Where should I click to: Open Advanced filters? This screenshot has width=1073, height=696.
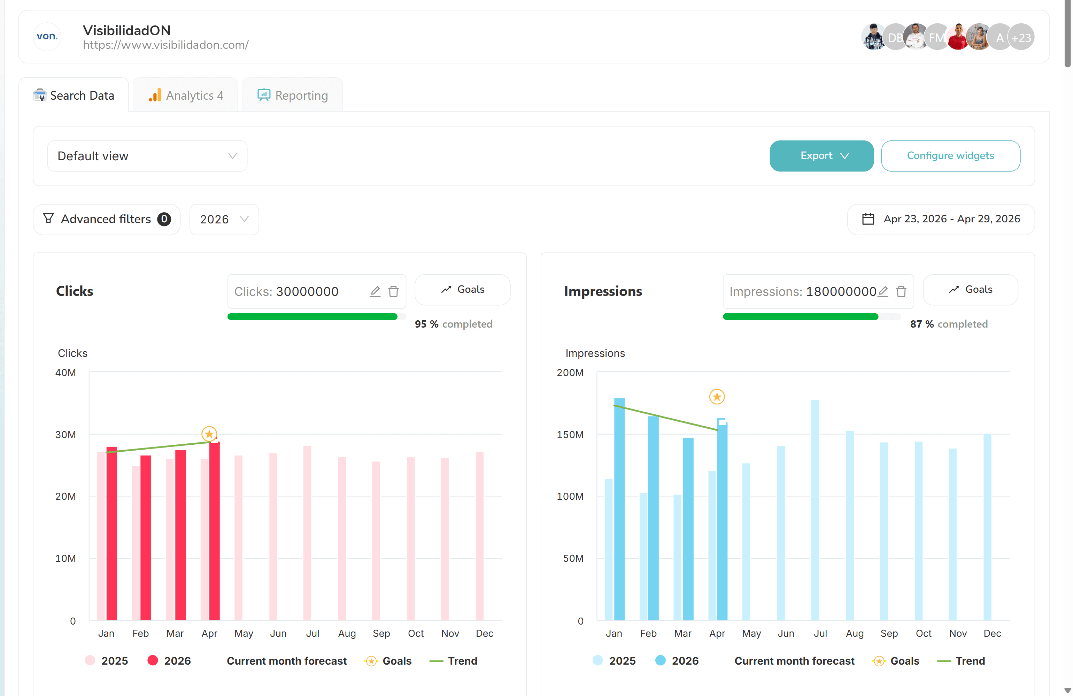tap(107, 219)
